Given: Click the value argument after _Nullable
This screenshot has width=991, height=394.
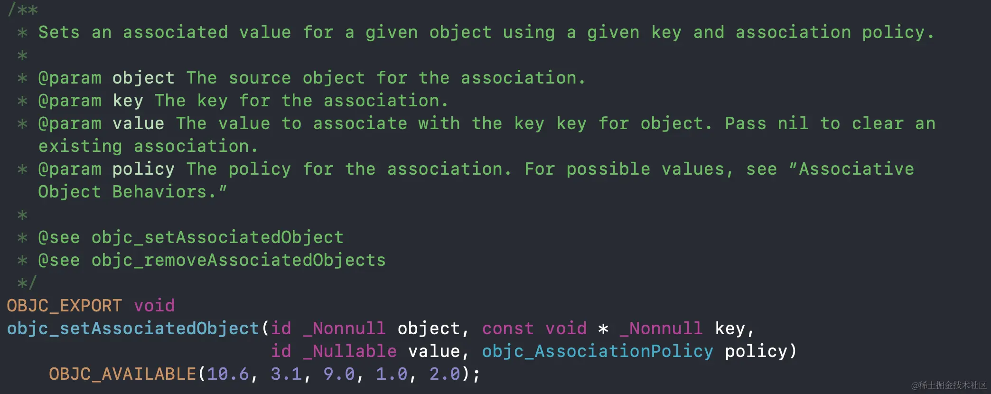Looking at the screenshot, I should [x=434, y=351].
